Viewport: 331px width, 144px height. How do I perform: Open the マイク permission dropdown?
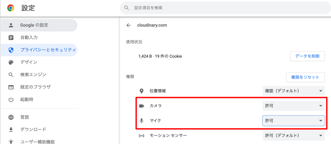click(294, 120)
